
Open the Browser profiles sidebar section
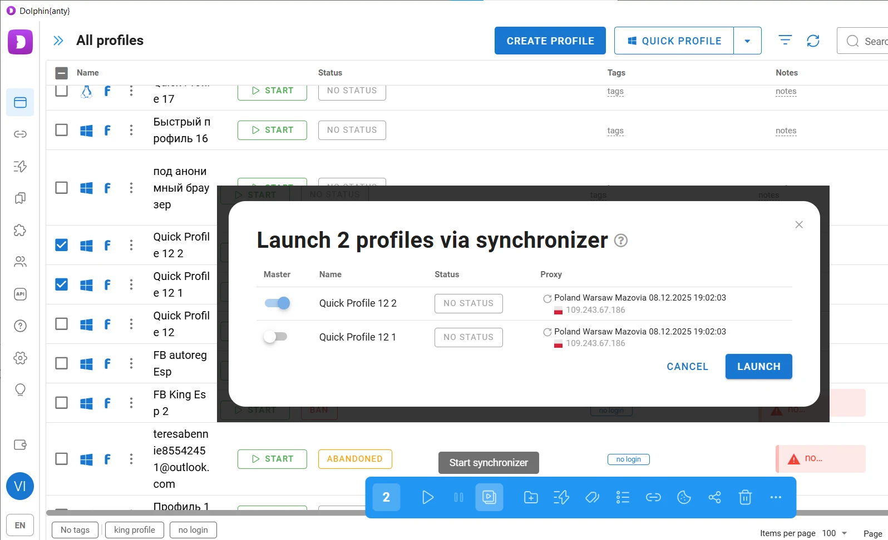[20, 102]
